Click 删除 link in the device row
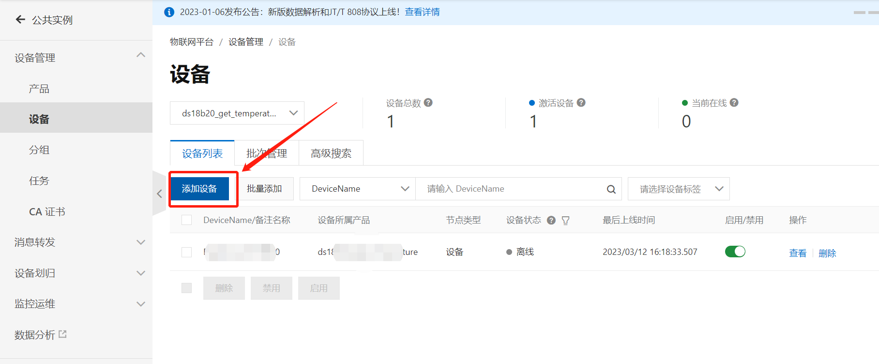The image size is (879, 364). pyautogui.click(x=827, y=253)
